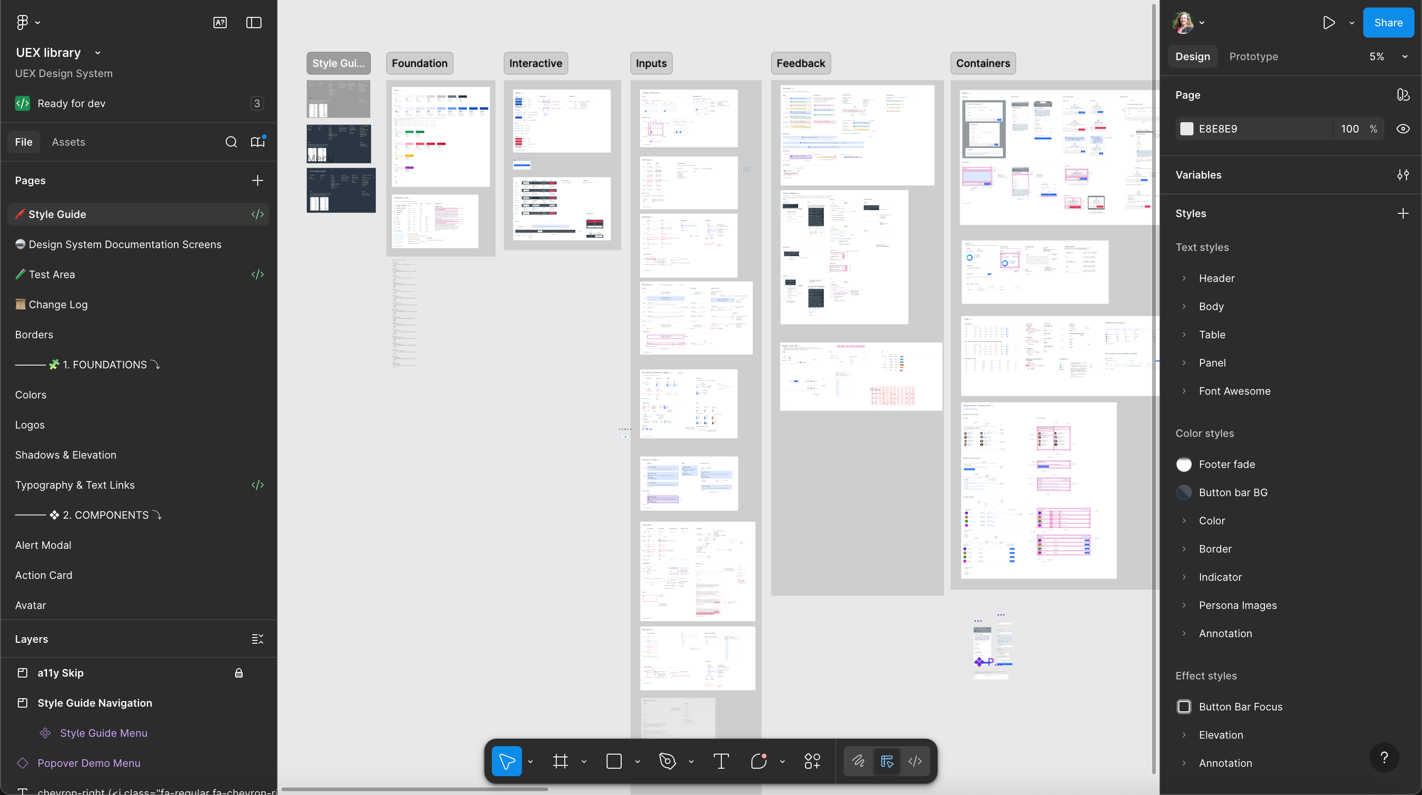Screen dimensions: 1422x795
Task: Open the Actions components tool
Action: tap(812, 761)
